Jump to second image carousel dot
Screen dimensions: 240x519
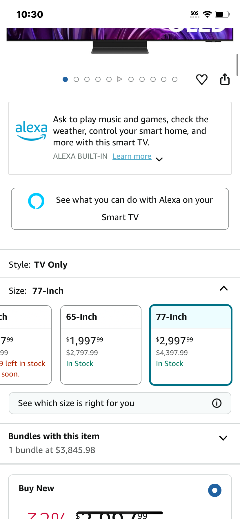click(76, 79)
